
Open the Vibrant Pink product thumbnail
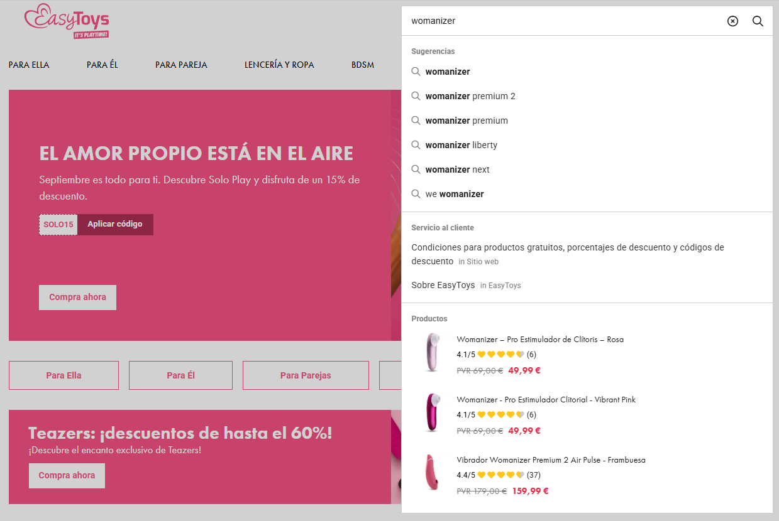tap(433, 412)
